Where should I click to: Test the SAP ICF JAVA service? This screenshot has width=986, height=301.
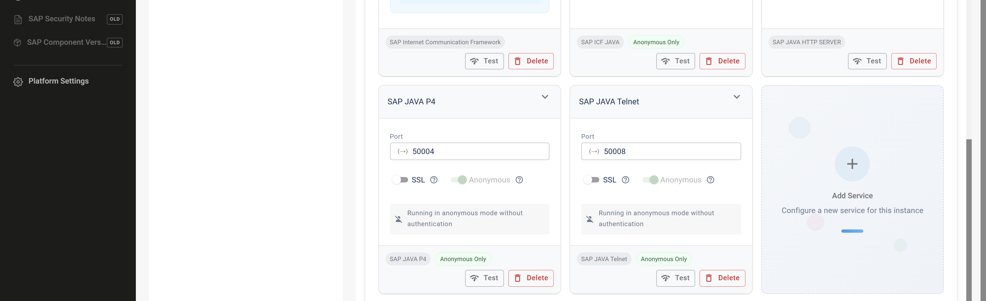tap(676, 61)
